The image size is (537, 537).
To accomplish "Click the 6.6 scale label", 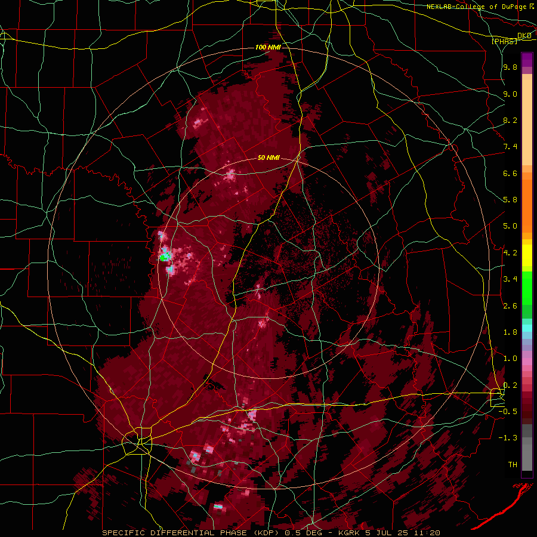I will (x=510, y=173).
